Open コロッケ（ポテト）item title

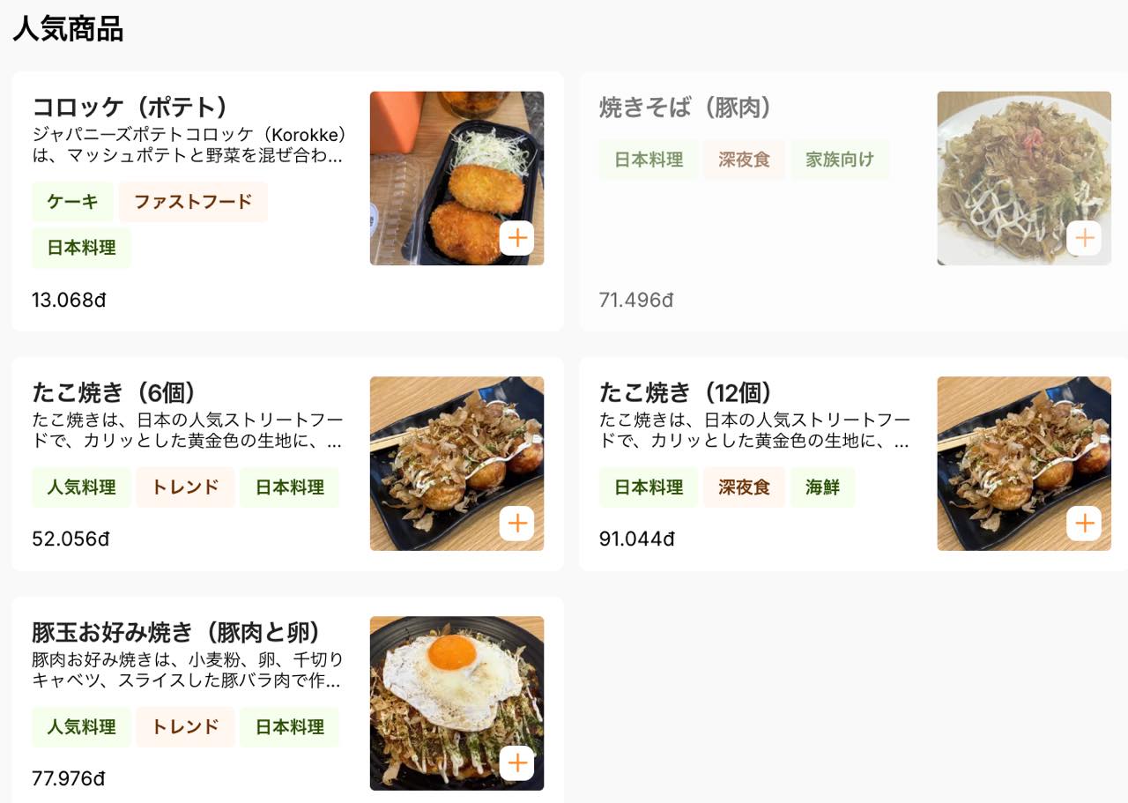[130, 108]
